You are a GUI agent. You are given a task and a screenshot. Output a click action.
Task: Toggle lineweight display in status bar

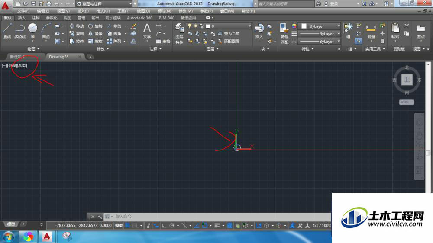coord(217,225)
